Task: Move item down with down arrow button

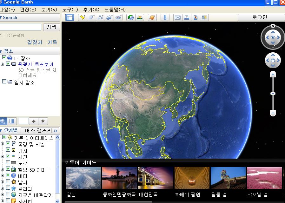Action: (43, 121)
